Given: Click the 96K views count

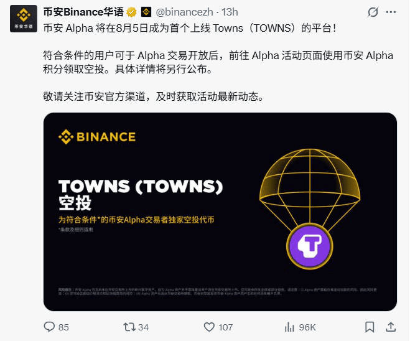Looking at the screenshot, I should [x=307, y=327].
